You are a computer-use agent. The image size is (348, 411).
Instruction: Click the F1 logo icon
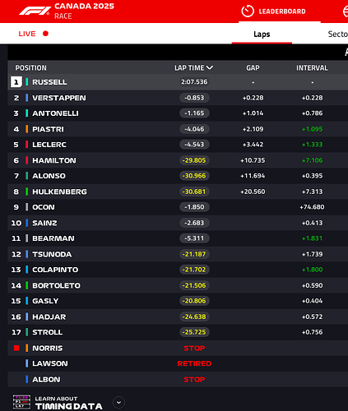35,11
